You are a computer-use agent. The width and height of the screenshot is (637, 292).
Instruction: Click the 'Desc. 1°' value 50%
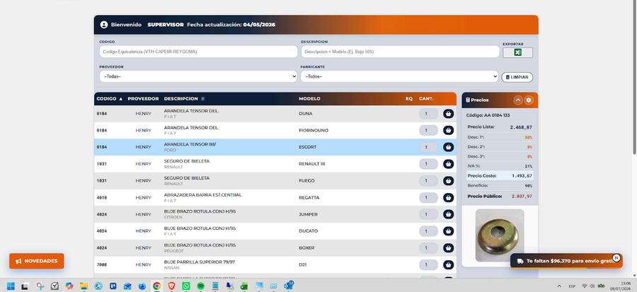click(x=529, y=137)
